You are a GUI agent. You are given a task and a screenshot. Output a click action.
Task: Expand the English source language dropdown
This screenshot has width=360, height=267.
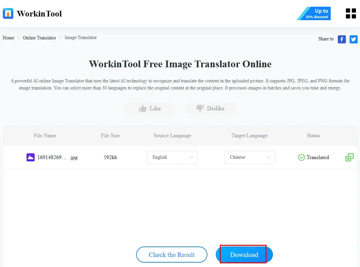click(x=172, y=157)
